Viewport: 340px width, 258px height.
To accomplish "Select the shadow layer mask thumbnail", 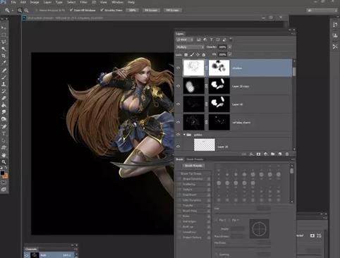I will click(219, 68).
